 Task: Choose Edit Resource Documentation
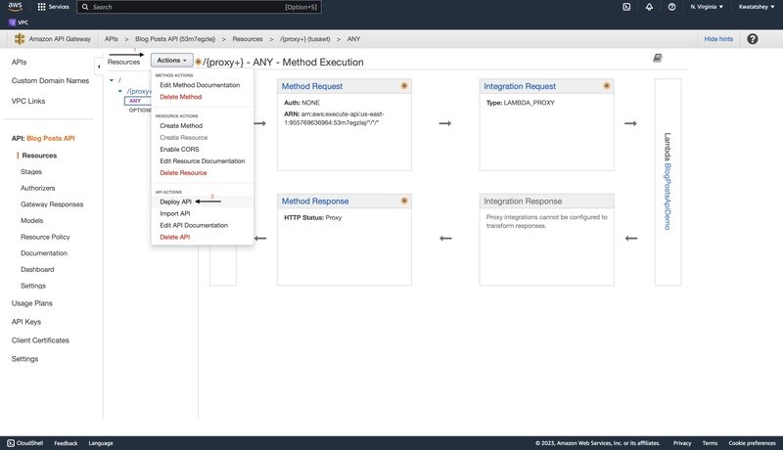203,161
